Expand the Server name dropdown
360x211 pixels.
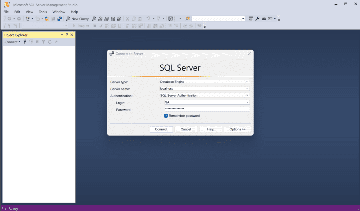pyautogui.click(x=247, y=89)
